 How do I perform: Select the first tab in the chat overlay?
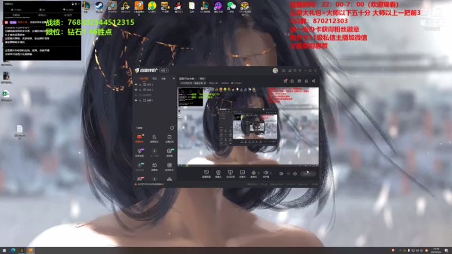(16, 15)
